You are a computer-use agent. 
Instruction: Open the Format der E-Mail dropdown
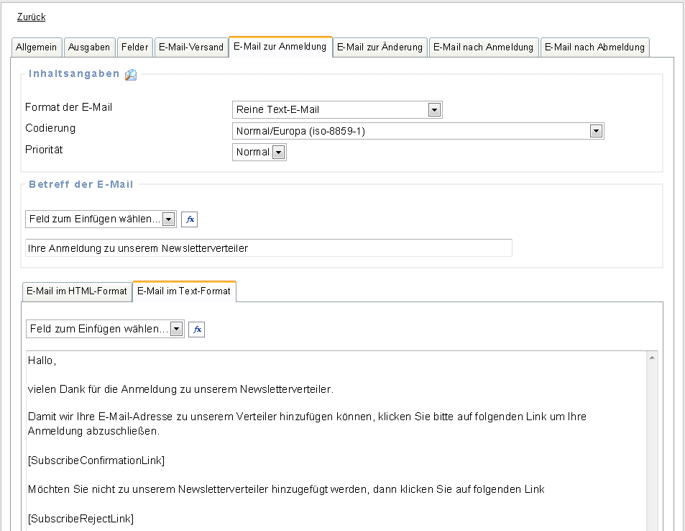337,109
